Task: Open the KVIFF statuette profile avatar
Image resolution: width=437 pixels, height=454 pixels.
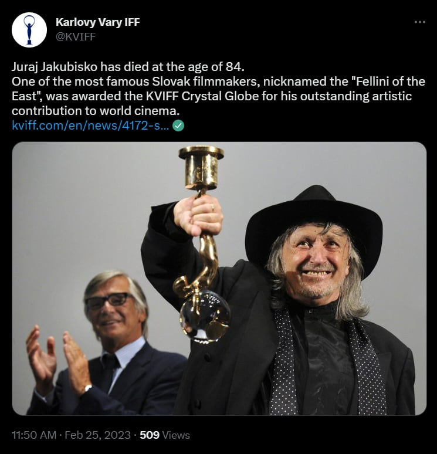Action: tap(29, 30)
